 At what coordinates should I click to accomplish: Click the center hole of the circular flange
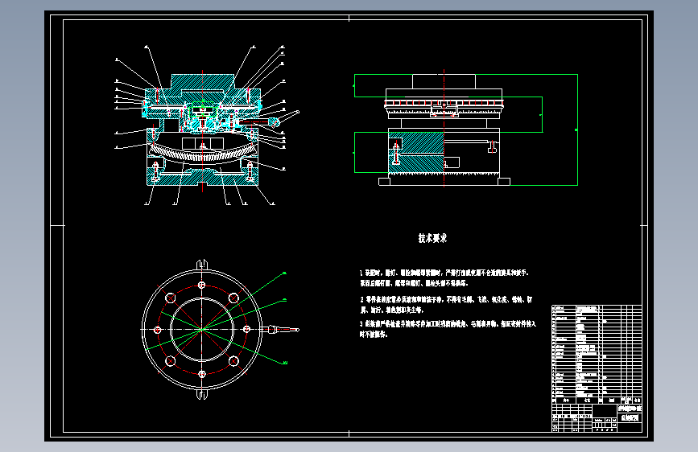click(x=202, y=330)
